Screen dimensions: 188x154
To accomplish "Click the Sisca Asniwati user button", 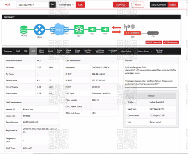I will [x=159, y=5].
